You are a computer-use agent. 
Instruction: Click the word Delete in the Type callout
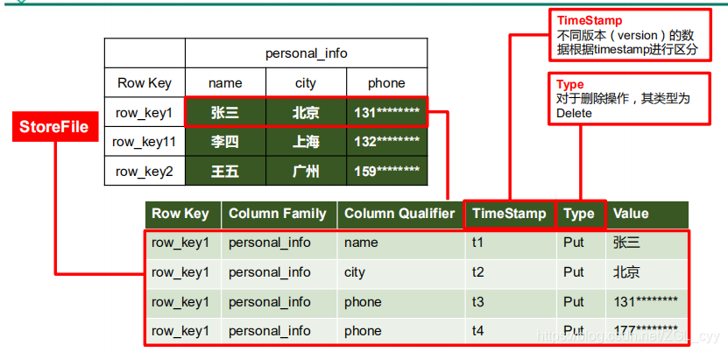[x=574, y=113]
